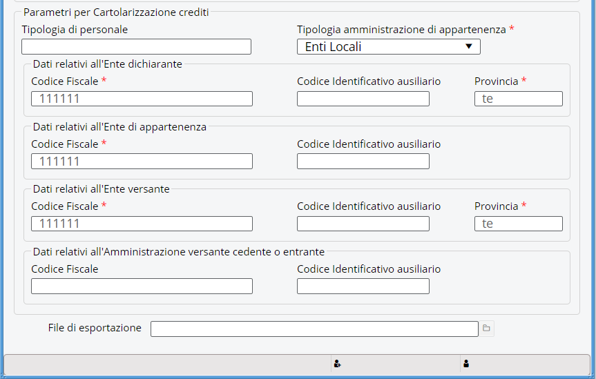Click Codice Fiscale of Ente di appartenenza
Viewport: 596px width, 379px height.
142,162
